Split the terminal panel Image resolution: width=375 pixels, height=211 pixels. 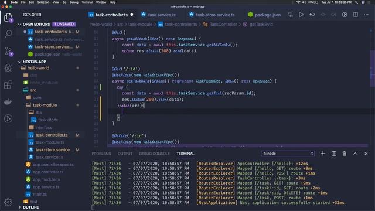pos(334,154)
